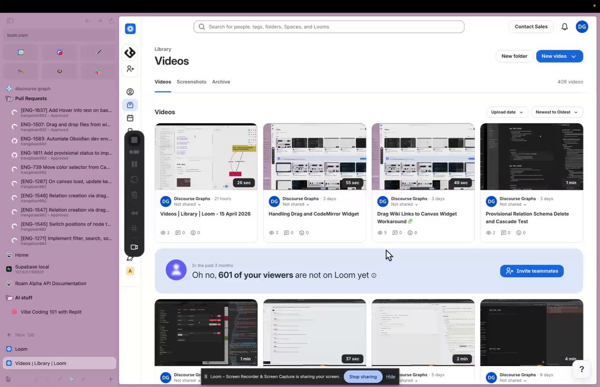Viewport: 600px width, 387px height.
Task: Switch to the Screenshots tab
Action: click(x=192, y=82)
